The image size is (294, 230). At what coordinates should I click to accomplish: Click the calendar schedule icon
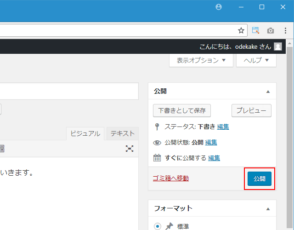click(157, 158)
